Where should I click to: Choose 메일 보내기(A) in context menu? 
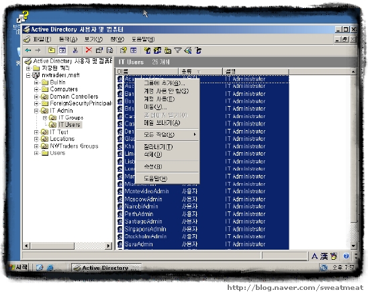[168, 123]
